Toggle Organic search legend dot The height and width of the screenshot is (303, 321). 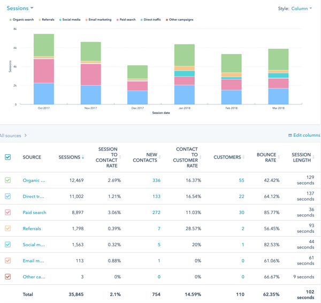coord(11,20)
